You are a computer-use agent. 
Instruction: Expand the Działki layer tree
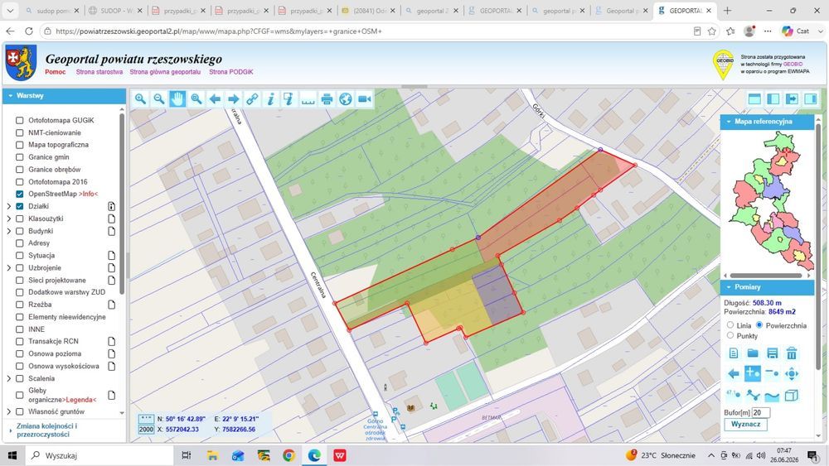click(9, 206)
